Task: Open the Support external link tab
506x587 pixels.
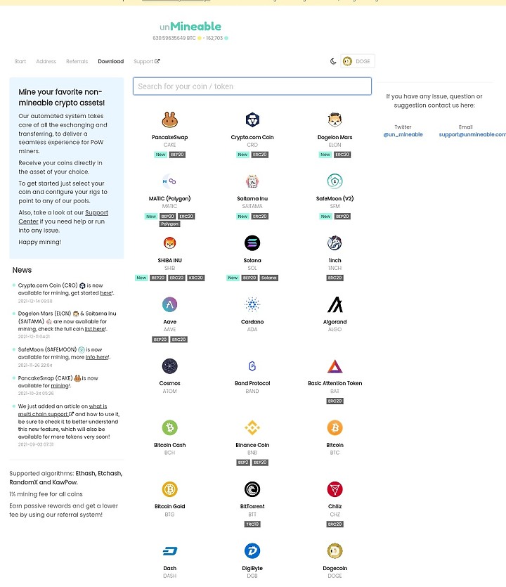Action: click(146, 62)
